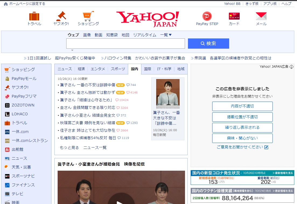
Task: Open the Shopping cart icon in header
Action: [88, 16]
